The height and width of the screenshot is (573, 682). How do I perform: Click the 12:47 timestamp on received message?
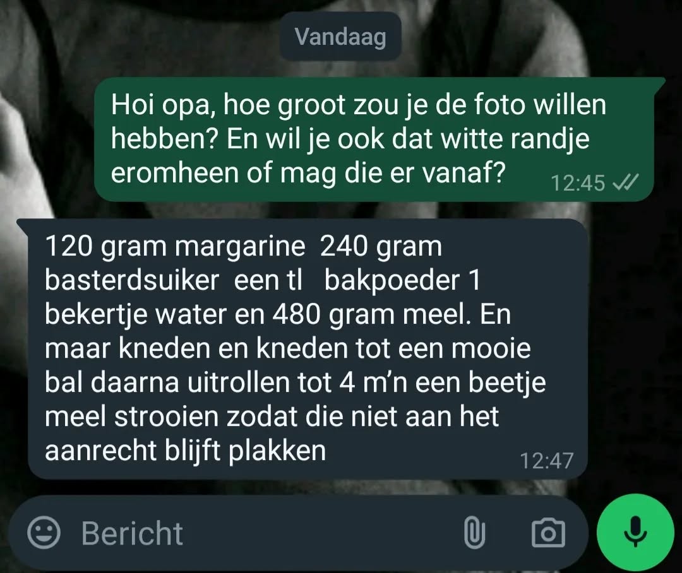[x=547, y=461]
